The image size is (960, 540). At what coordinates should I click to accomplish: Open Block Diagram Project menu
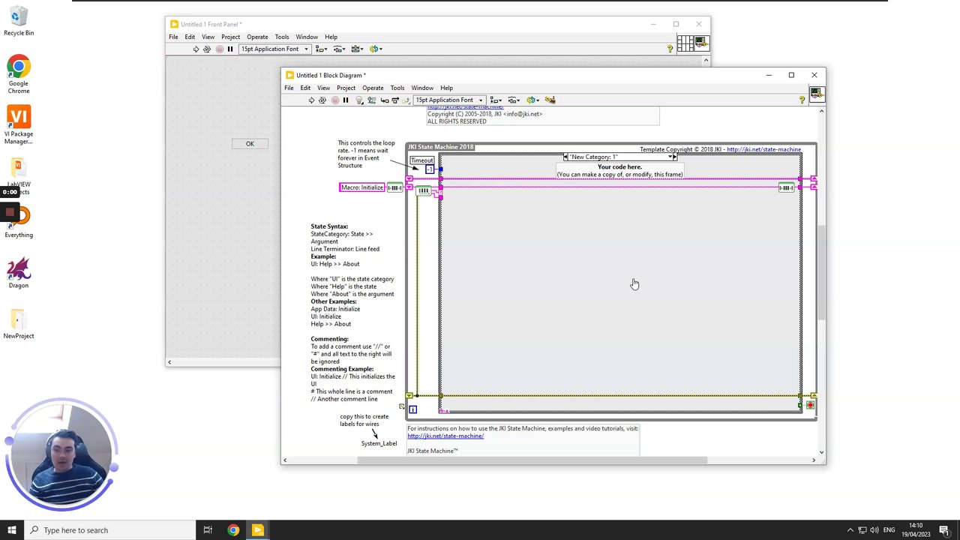[346, 88]
